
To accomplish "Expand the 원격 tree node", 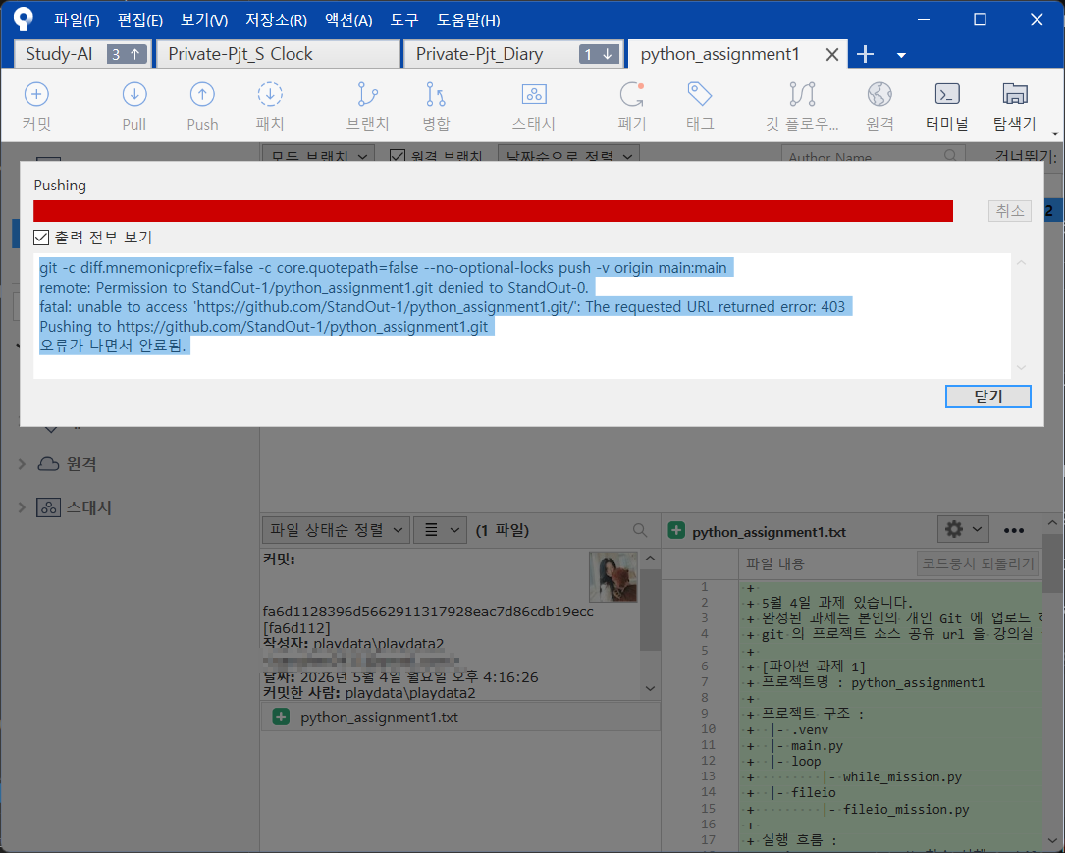I will (x=22, y=464).
